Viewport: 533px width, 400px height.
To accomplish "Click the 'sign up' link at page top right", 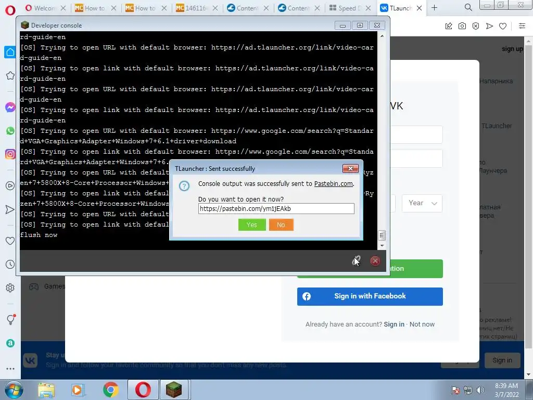I will pos(512,49).
